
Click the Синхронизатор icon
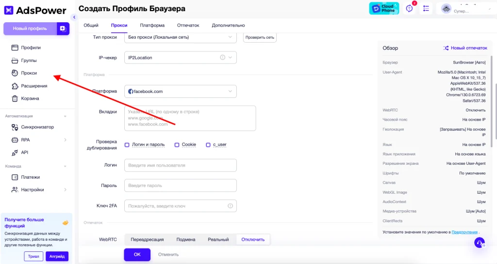[x=15, y=127]
